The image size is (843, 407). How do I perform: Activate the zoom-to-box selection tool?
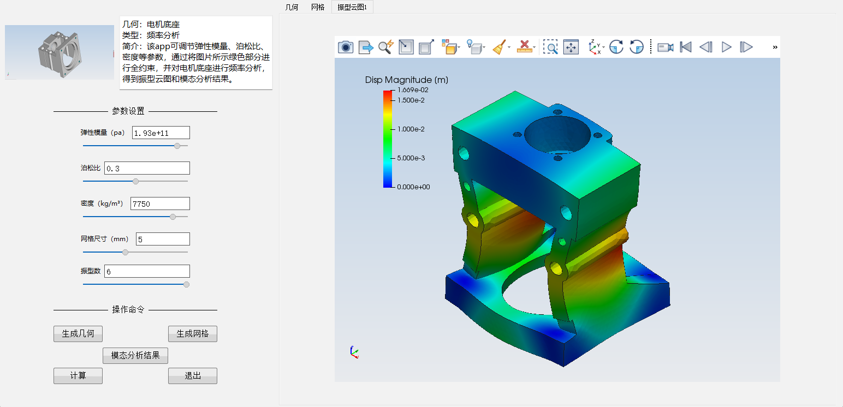[x=551, y=47]
